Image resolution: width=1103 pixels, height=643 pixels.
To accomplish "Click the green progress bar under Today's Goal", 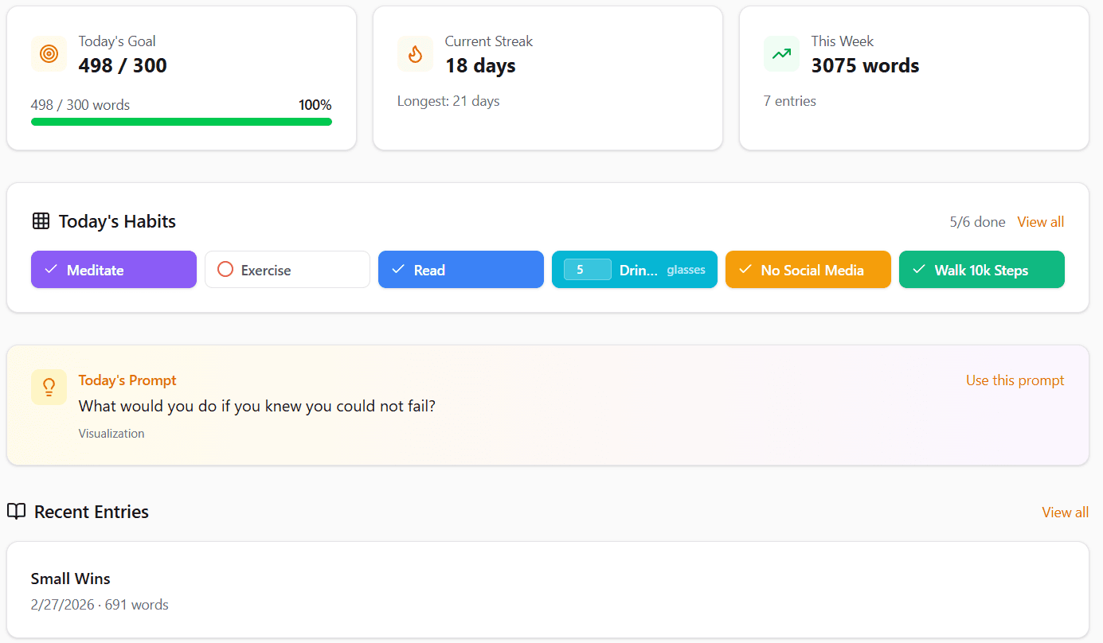I will (x=181, y=121).
